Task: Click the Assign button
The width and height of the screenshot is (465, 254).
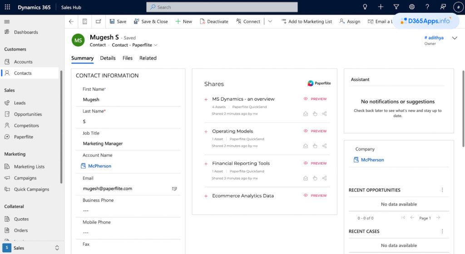Action: [x=350, y=21]
